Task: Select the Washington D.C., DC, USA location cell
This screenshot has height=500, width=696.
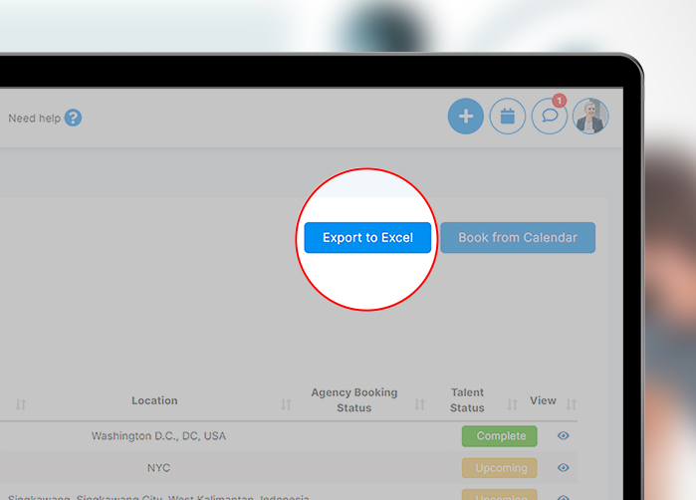Action: coord(158,436)
